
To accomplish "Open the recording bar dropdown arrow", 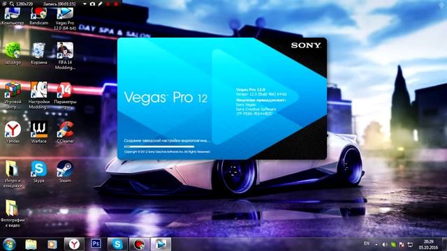I will (85, 4).
